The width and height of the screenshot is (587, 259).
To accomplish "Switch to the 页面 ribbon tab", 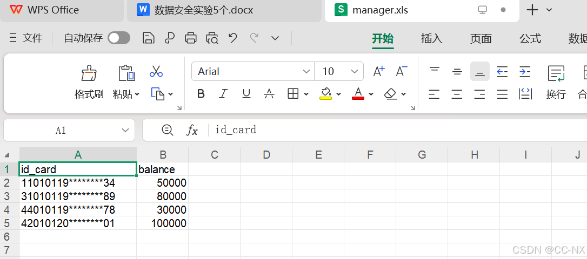I will click(481, 38).
